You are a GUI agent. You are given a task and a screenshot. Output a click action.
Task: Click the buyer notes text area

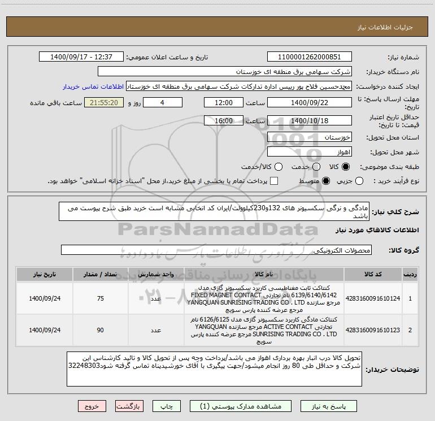click(x=214, y=369)
